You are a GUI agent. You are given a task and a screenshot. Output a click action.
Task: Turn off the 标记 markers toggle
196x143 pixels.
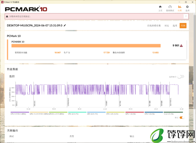182,118
